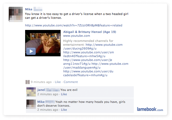The image size is (172, 120).
Task: Open Janel's name in the comments
Action: coord(41,90)
